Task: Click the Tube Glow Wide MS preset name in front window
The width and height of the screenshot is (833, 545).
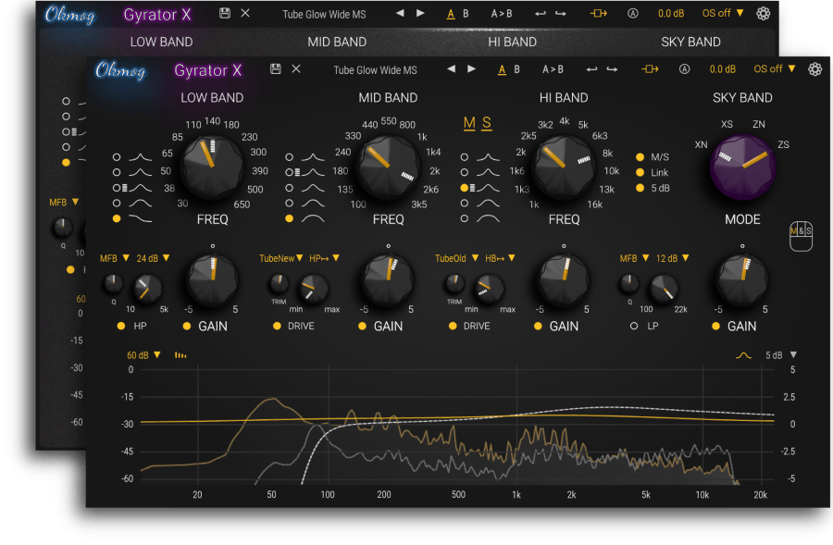Action: tap(375, 70)
